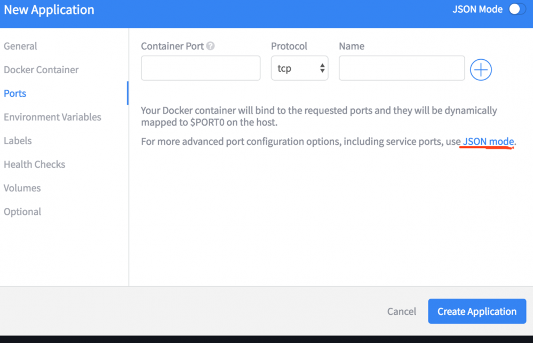533x343 pixels.
Task: Go to the Labels section
Action: (18, 141)
